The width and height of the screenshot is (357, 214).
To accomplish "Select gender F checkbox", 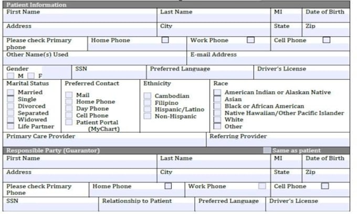I will 31,76.
